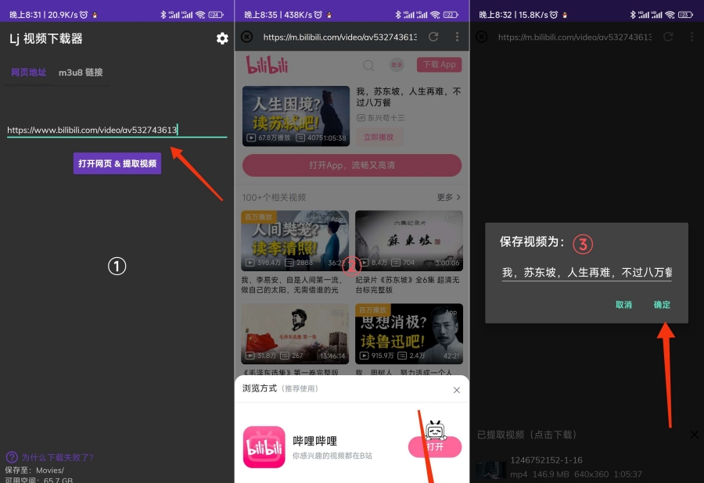
Task: Open the three-dot menu in the active browser bar
Action: [x=457, y=37]
